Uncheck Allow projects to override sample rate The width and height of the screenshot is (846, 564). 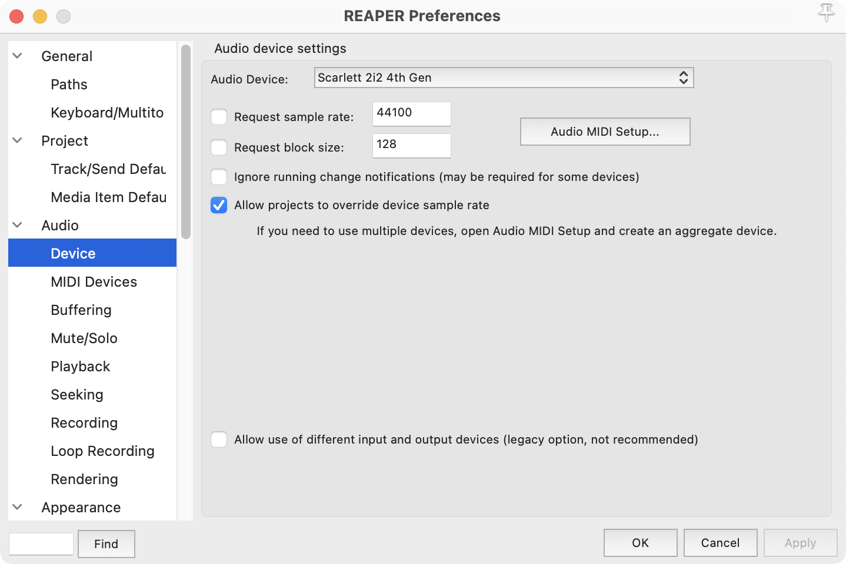click(x=219, y=205)
